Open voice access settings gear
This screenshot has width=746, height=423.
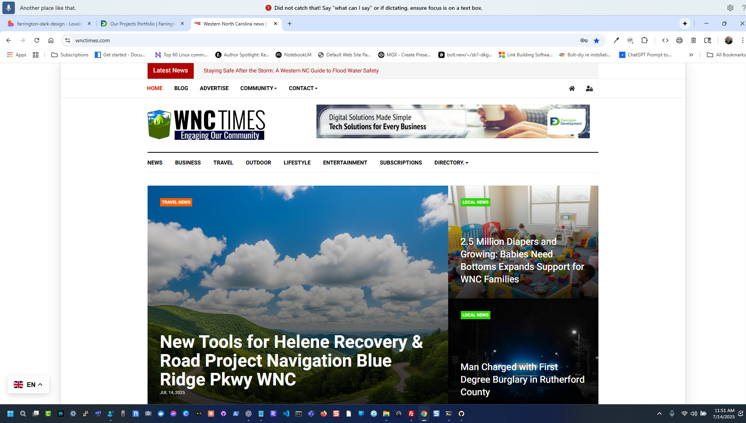[x=730, y=8]
